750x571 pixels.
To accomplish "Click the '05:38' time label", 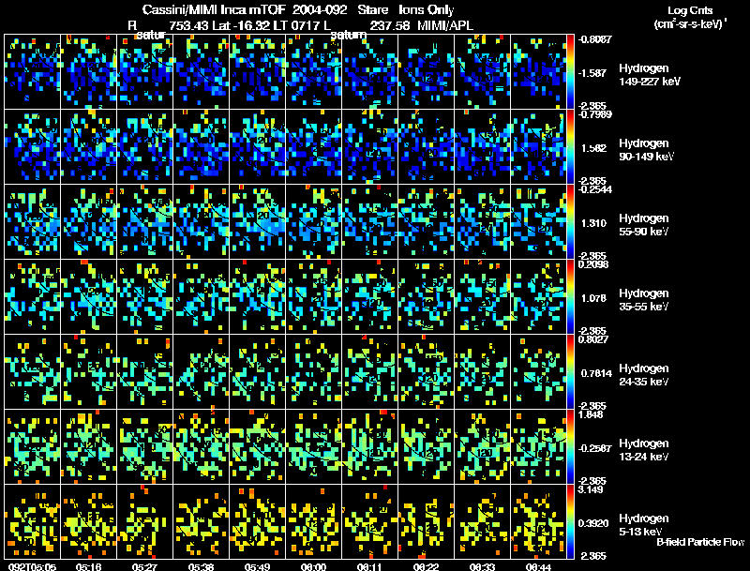I will pos(201,566).
